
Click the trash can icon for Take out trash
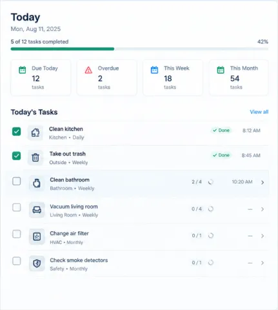point(35,158)
